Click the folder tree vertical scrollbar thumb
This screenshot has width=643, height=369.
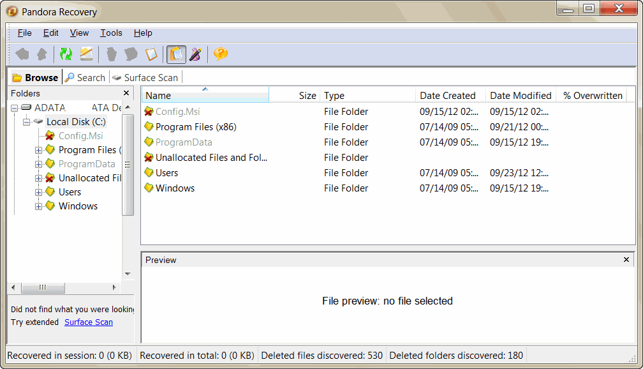(x=128, y=165)
